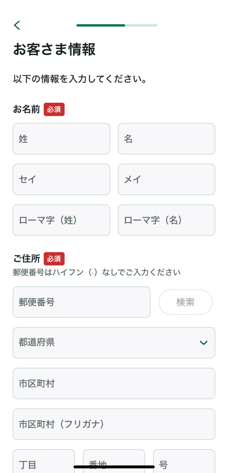Click the 番地 input field

pos(114,462)
